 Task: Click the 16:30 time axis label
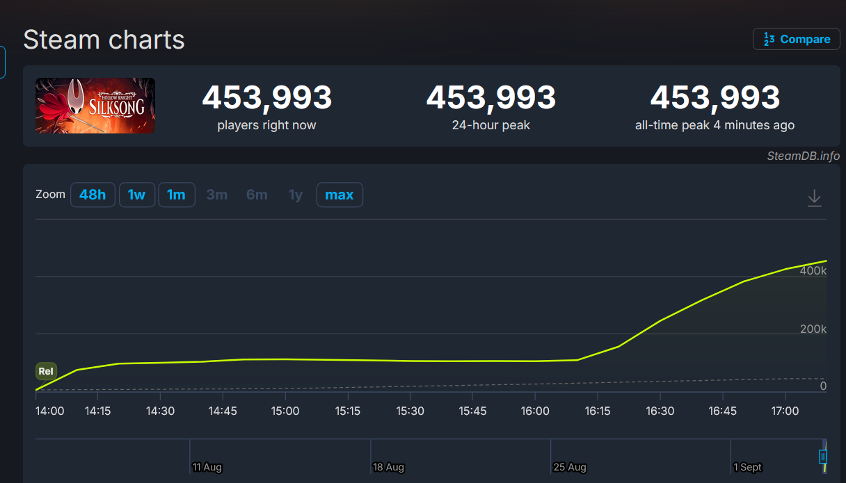point(660,411)
